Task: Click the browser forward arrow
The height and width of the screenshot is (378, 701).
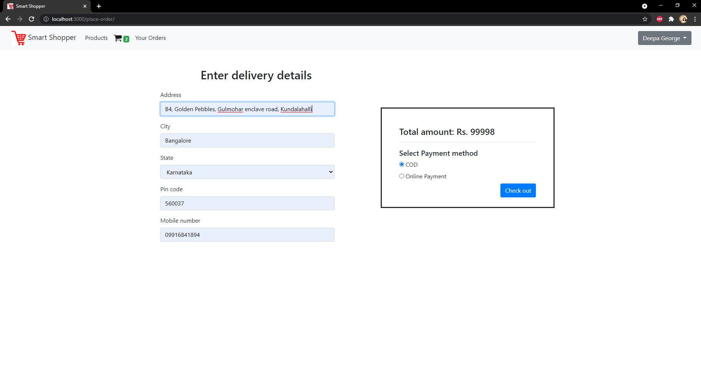Action: point(20,19)
